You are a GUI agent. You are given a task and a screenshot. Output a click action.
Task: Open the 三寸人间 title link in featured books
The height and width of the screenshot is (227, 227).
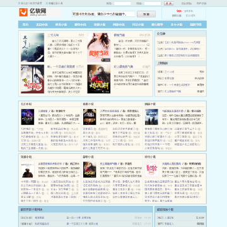point(53,35)
